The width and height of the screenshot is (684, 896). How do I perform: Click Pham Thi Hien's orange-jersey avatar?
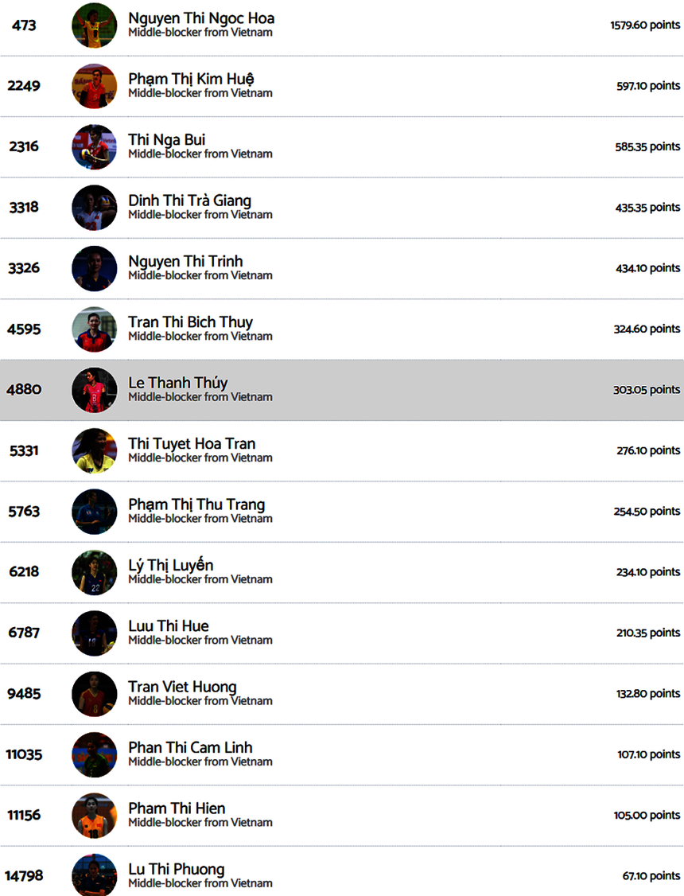94,815
